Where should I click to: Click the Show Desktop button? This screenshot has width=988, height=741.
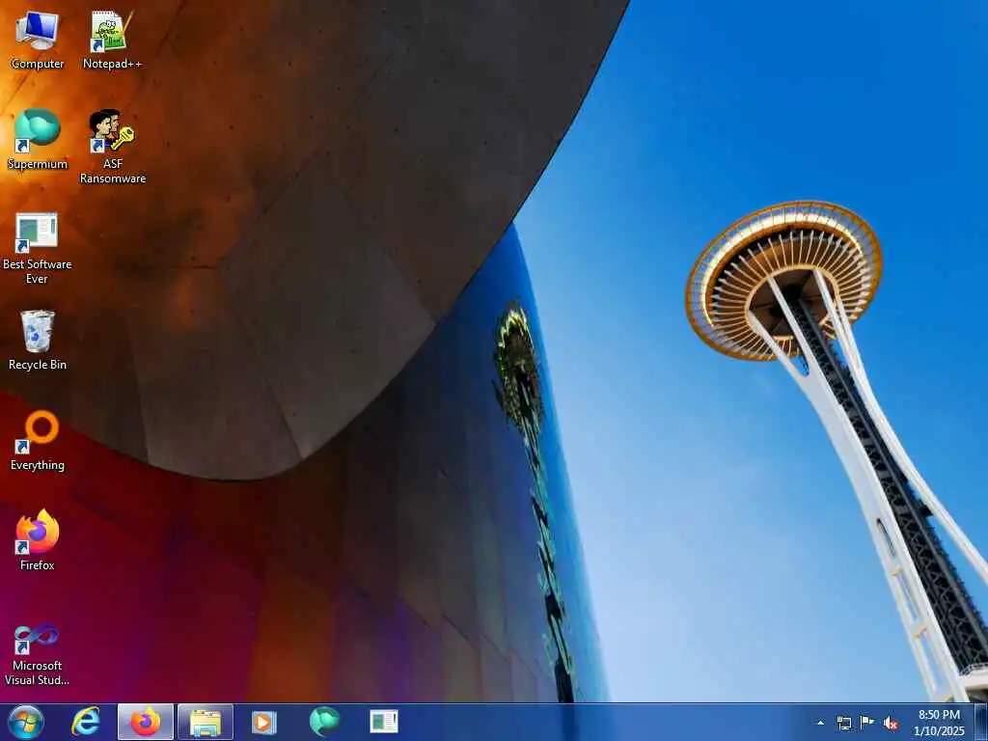(x=981, y=722)
